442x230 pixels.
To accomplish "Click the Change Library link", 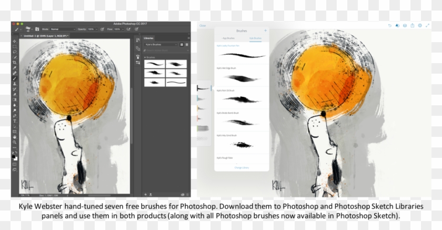I will coord(242,168).
